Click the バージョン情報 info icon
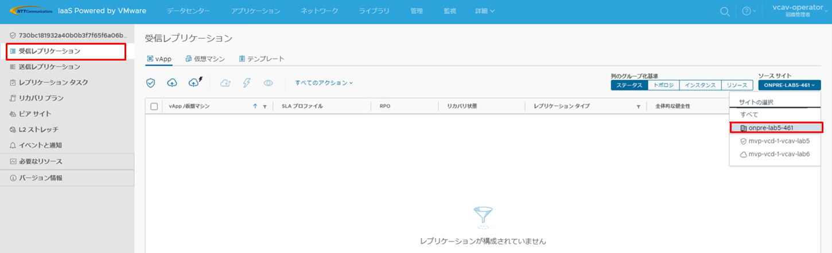 [13, 178]
